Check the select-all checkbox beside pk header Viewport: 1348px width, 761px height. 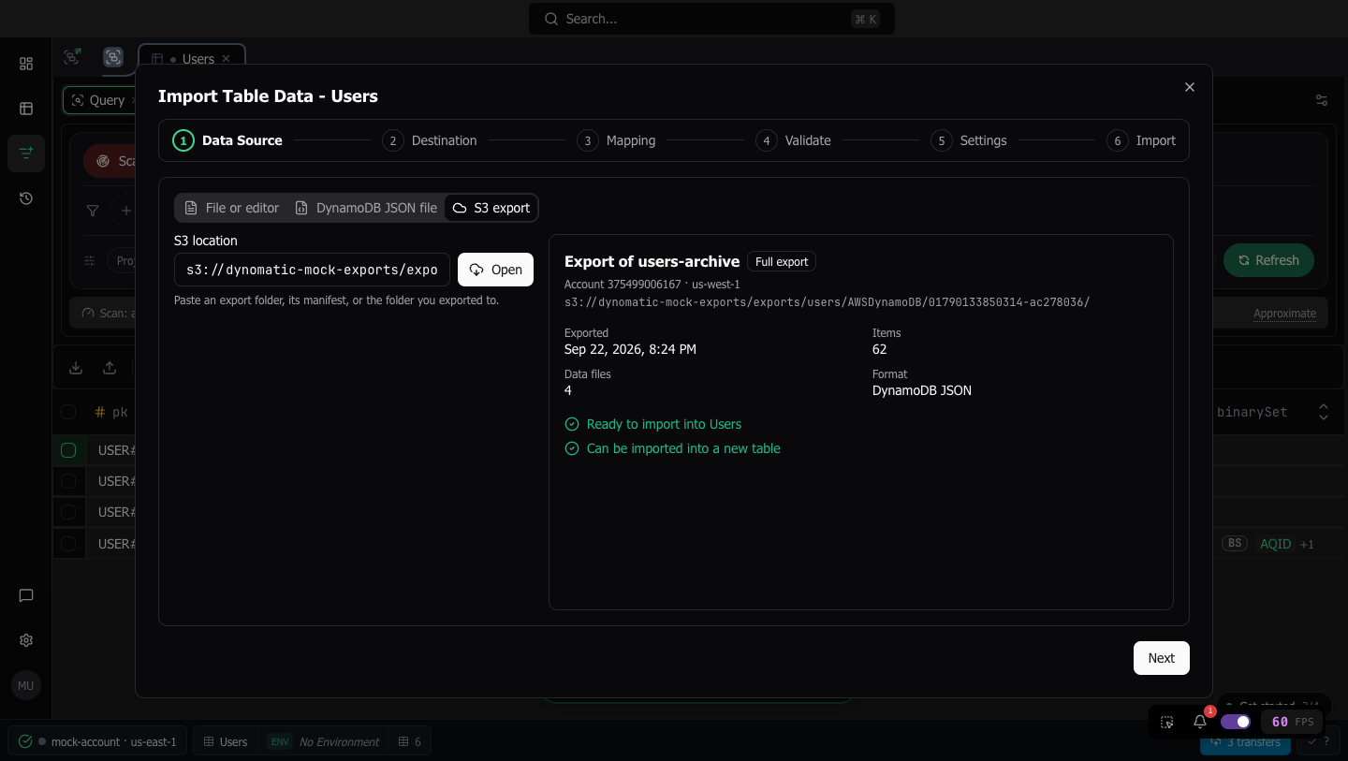(68, 412)
